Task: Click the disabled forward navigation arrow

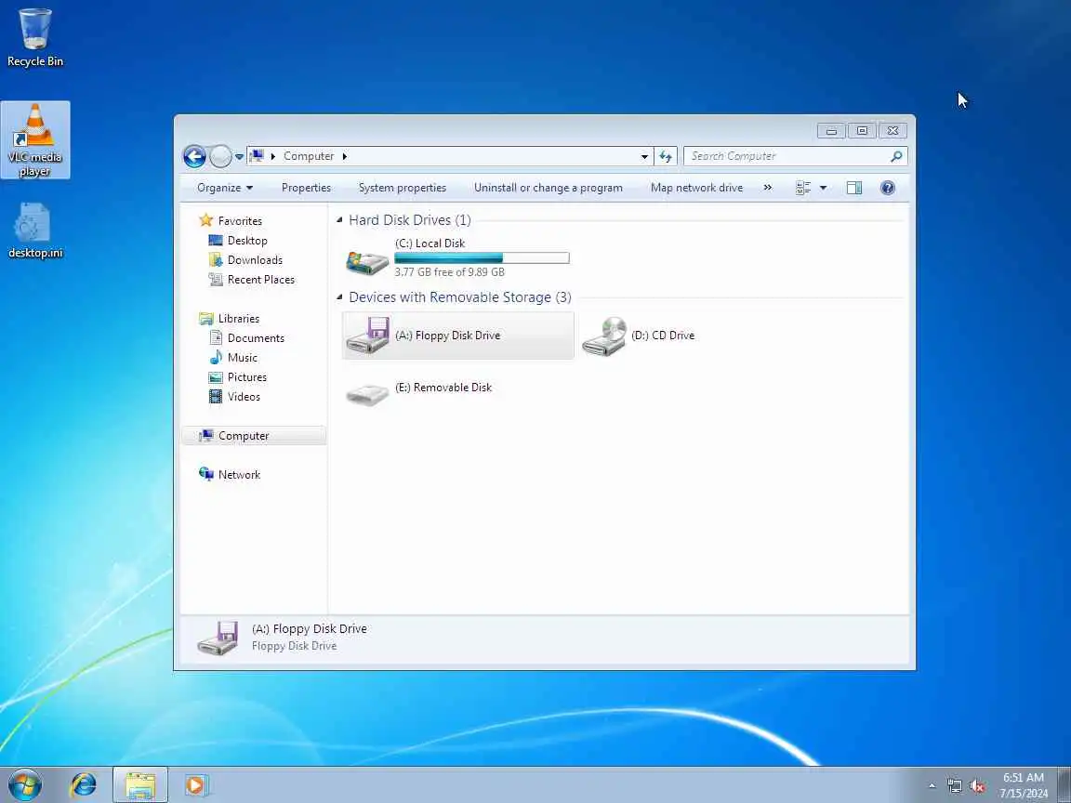Action: (x=220, y=156)
